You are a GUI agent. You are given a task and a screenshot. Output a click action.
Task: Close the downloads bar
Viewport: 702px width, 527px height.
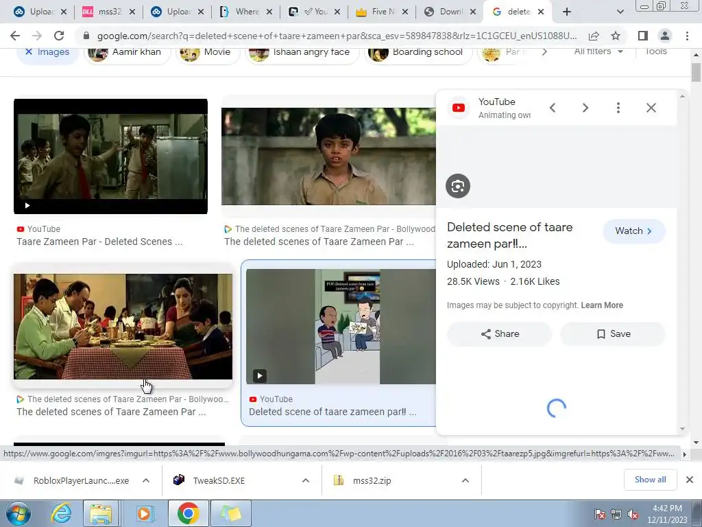690,480
